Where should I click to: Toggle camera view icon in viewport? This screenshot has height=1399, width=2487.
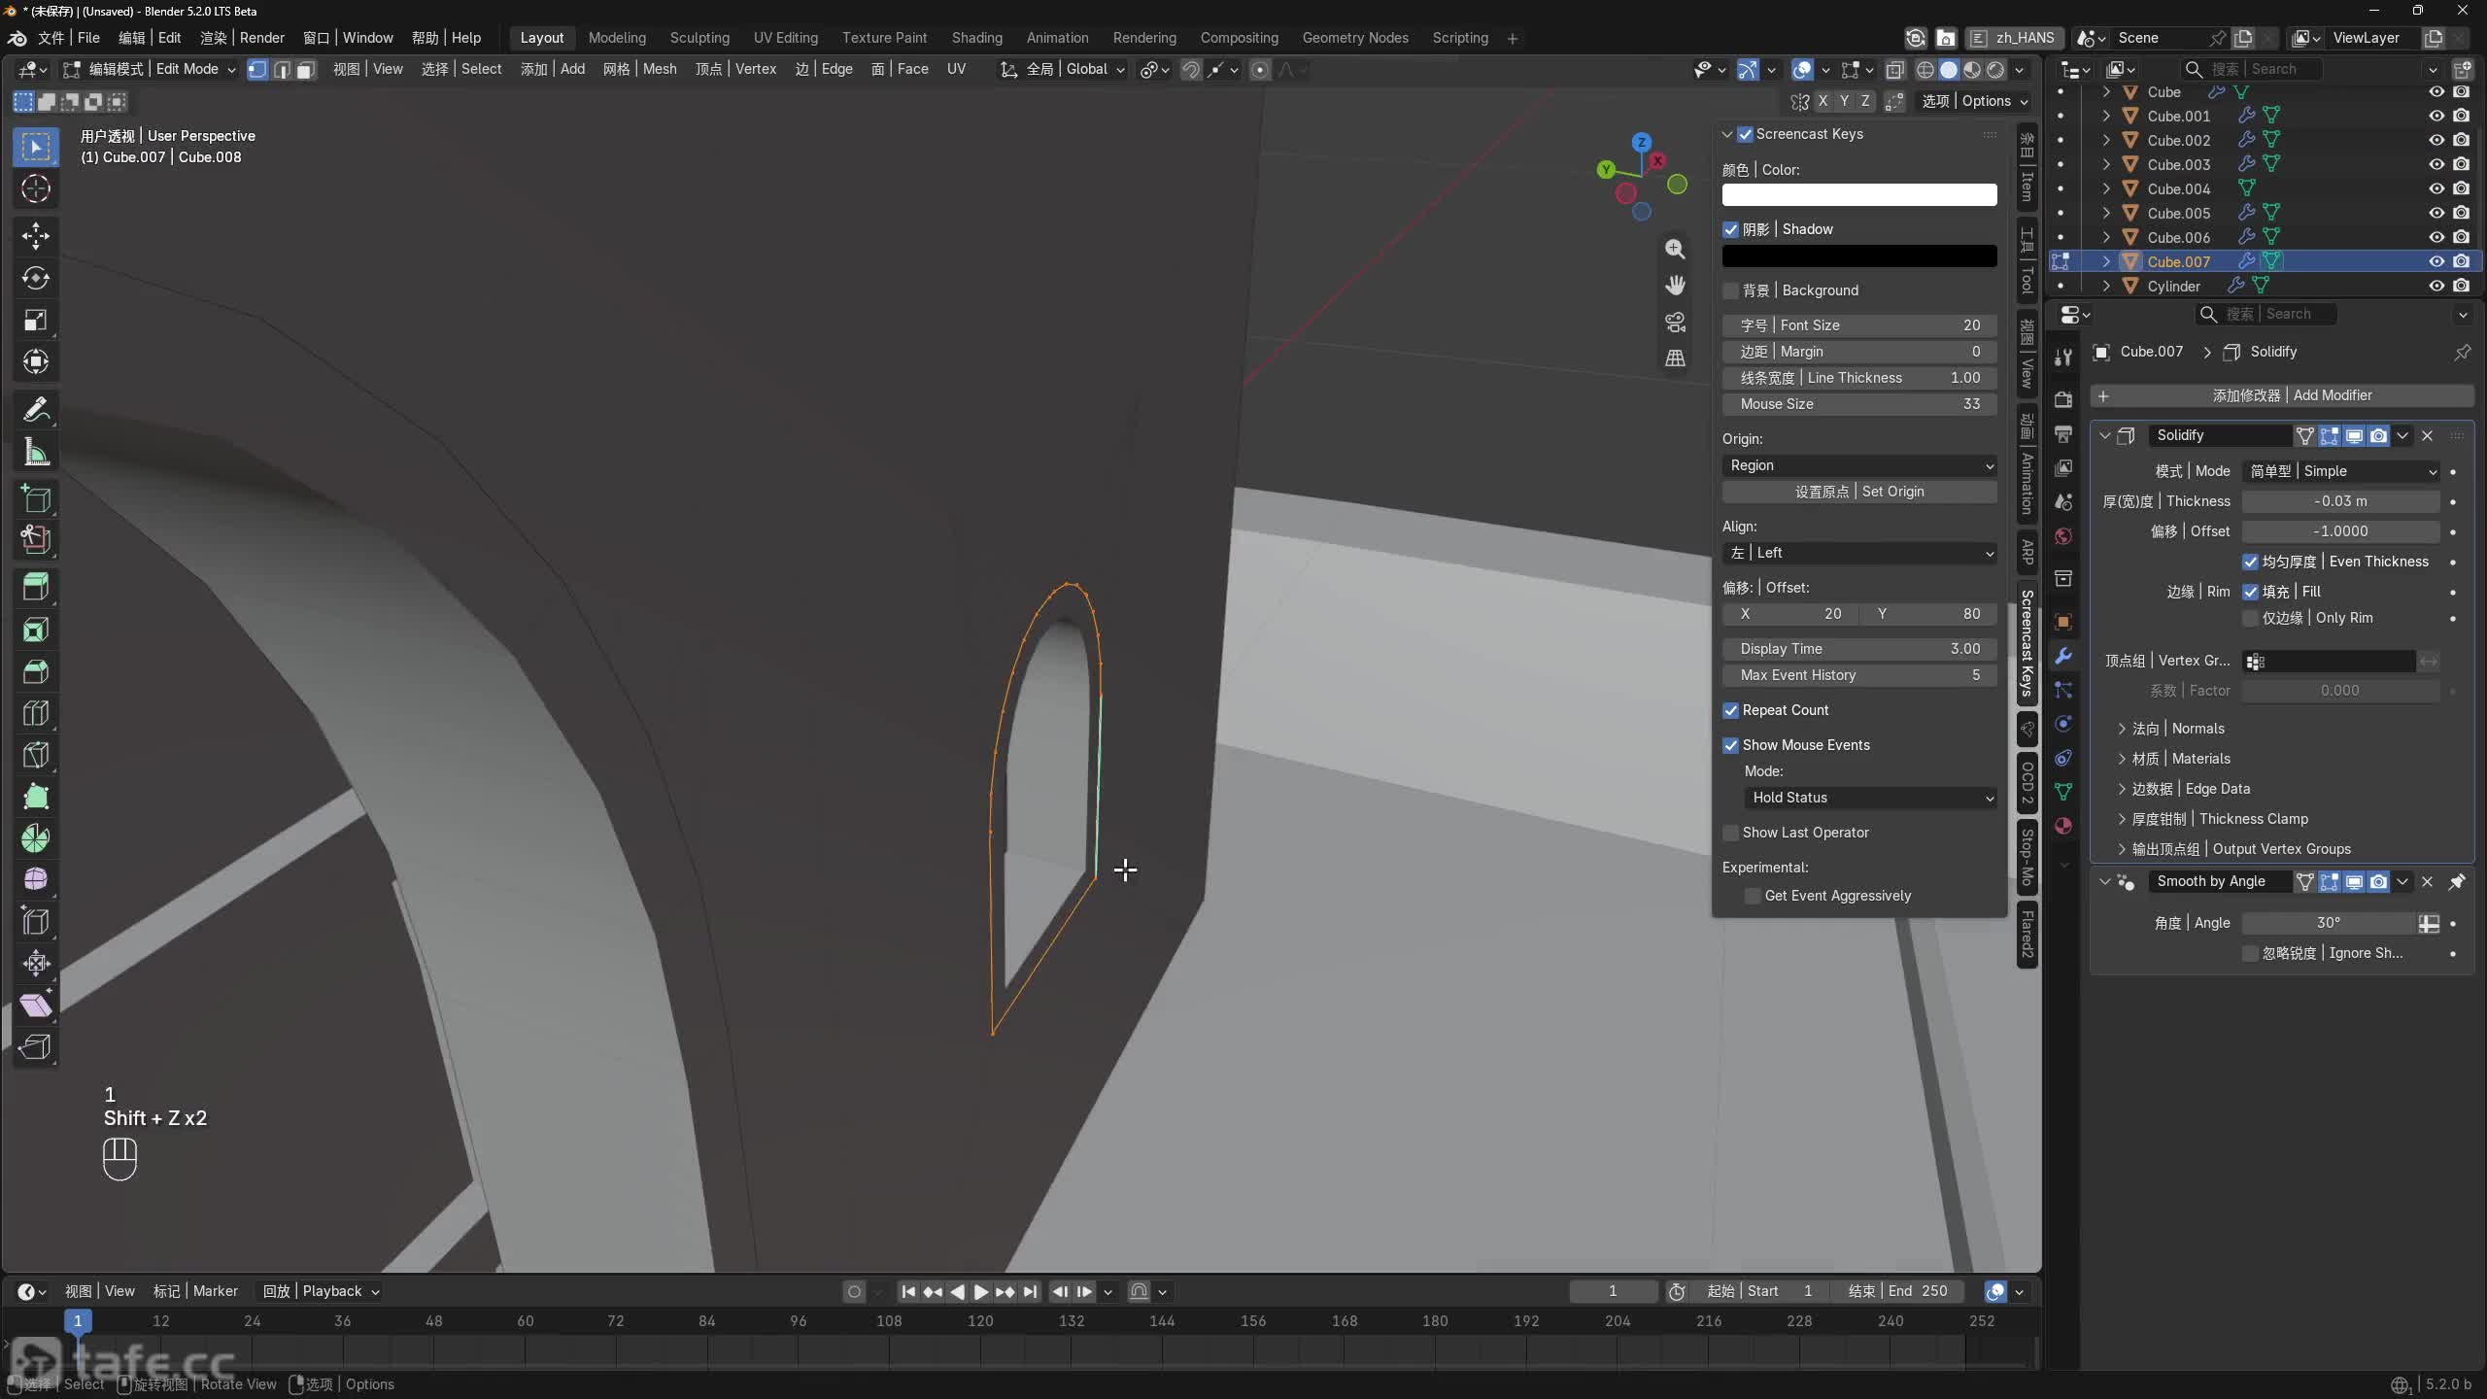1675,322
